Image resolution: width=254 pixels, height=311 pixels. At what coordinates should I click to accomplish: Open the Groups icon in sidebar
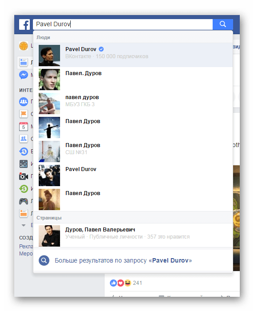[x=24, y=102]
